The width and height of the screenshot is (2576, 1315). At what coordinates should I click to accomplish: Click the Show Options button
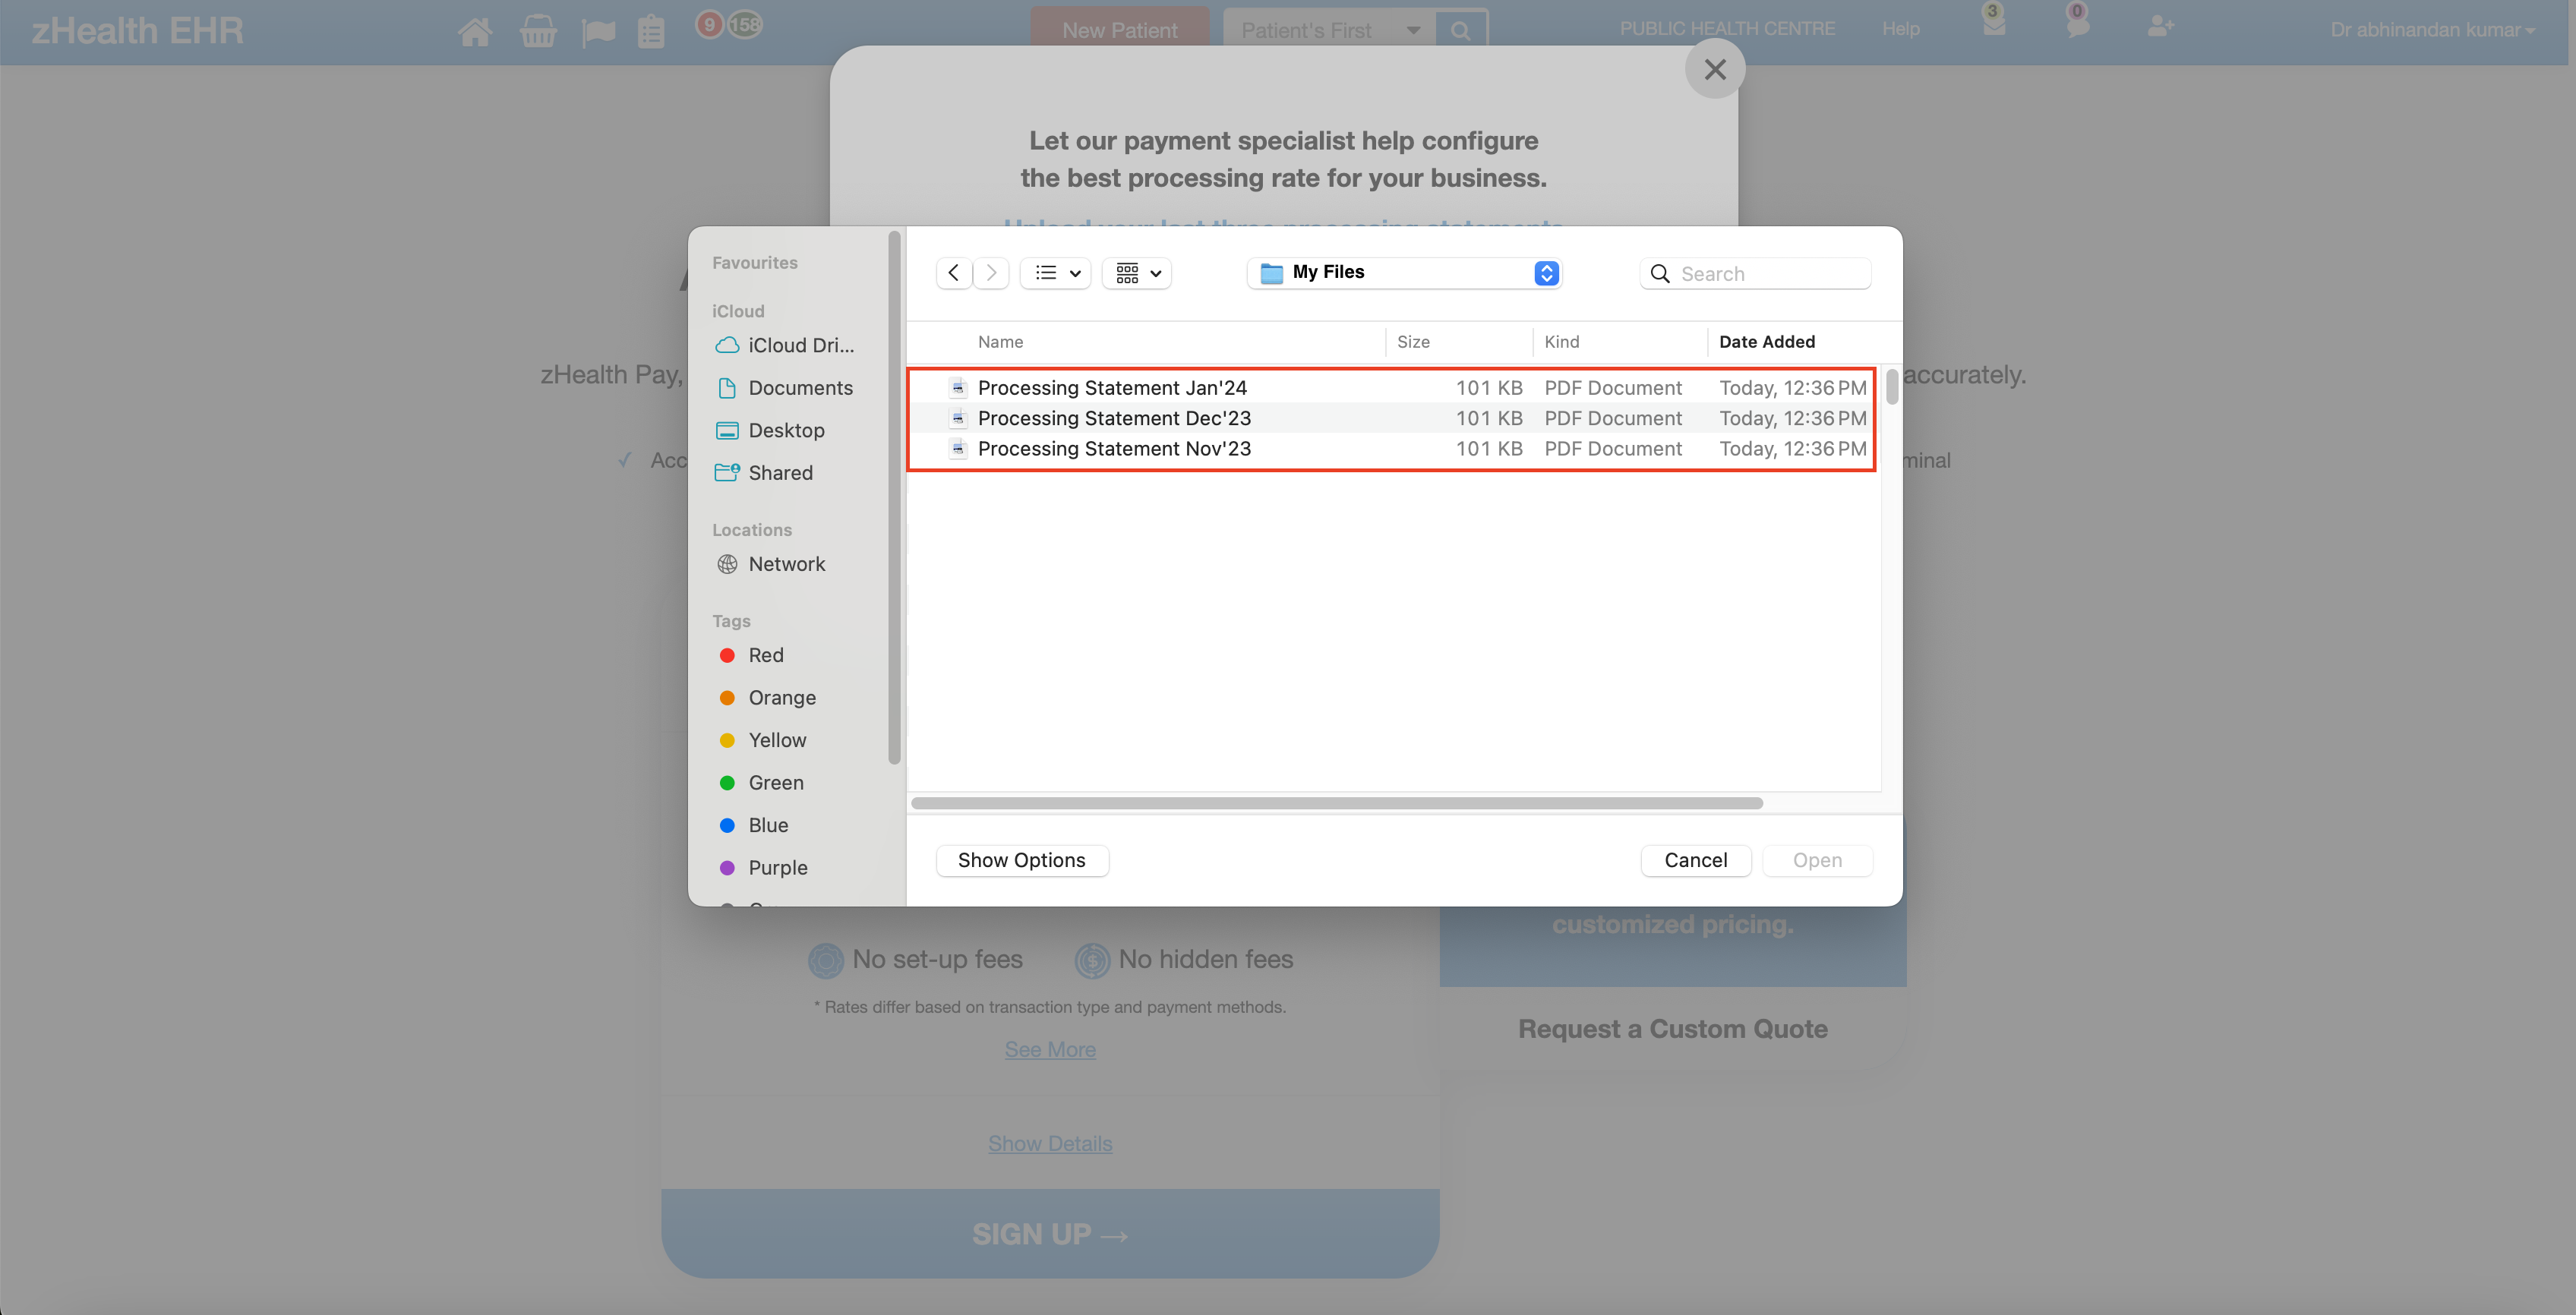1022,860
